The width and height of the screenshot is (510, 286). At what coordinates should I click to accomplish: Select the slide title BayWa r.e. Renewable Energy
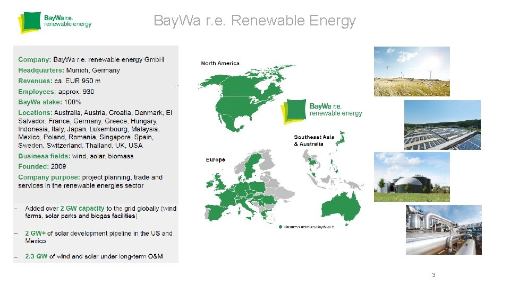pos(254,21)
